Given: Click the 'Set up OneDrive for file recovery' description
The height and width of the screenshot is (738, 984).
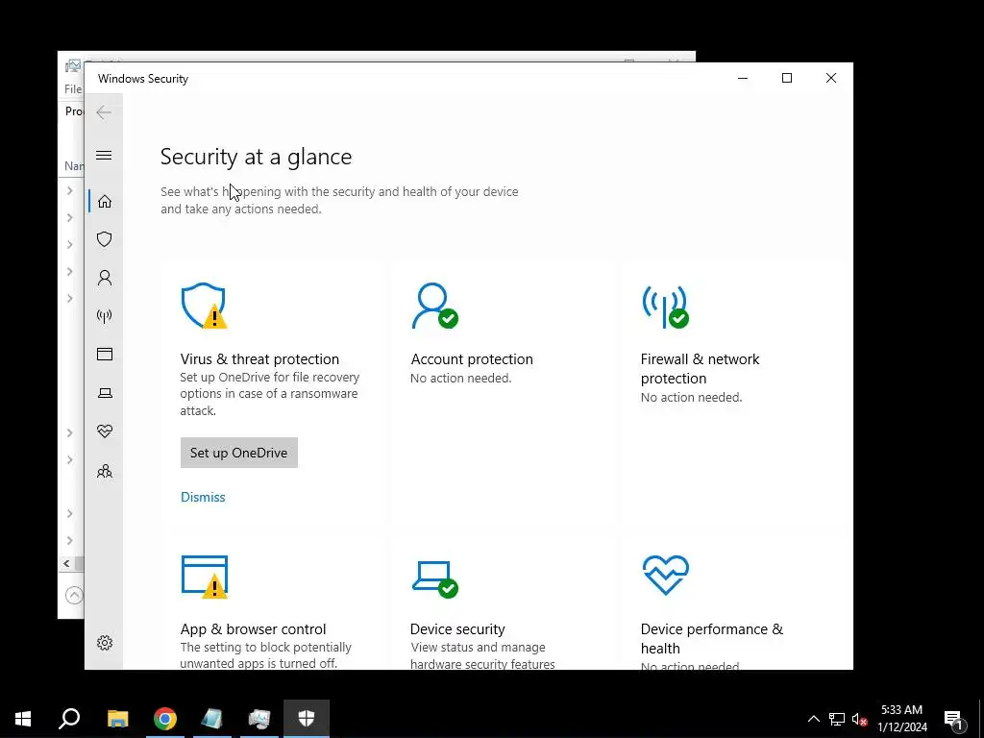Looking at the screenshot, I should (270, 393).
